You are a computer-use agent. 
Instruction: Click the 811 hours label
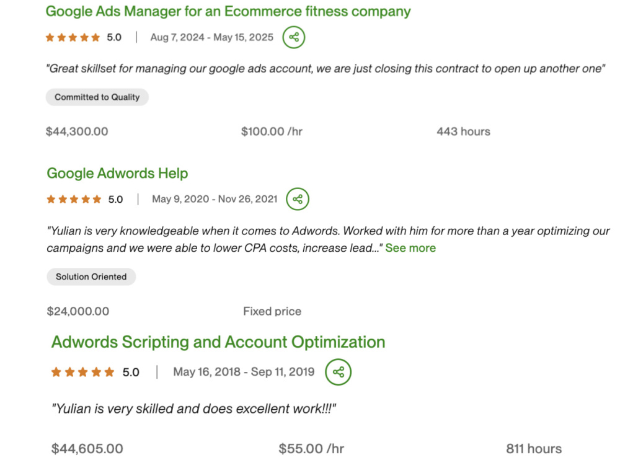pyautogui.click(x=534, y=449)
